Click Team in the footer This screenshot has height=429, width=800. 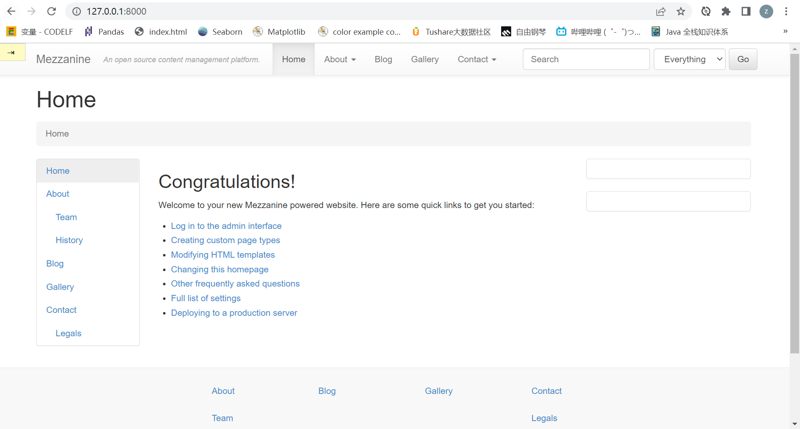pyautogui.click(x=222, y=418)
